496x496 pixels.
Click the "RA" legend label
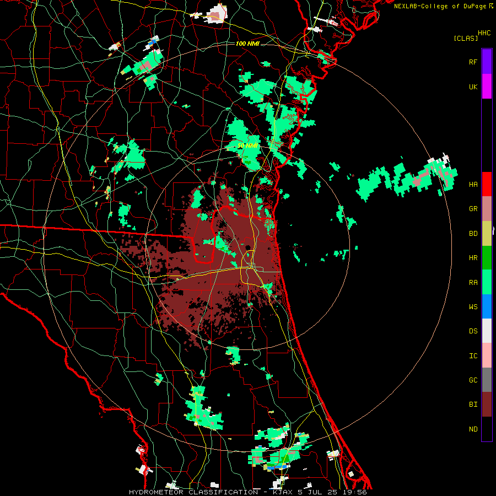click(473, 282)
